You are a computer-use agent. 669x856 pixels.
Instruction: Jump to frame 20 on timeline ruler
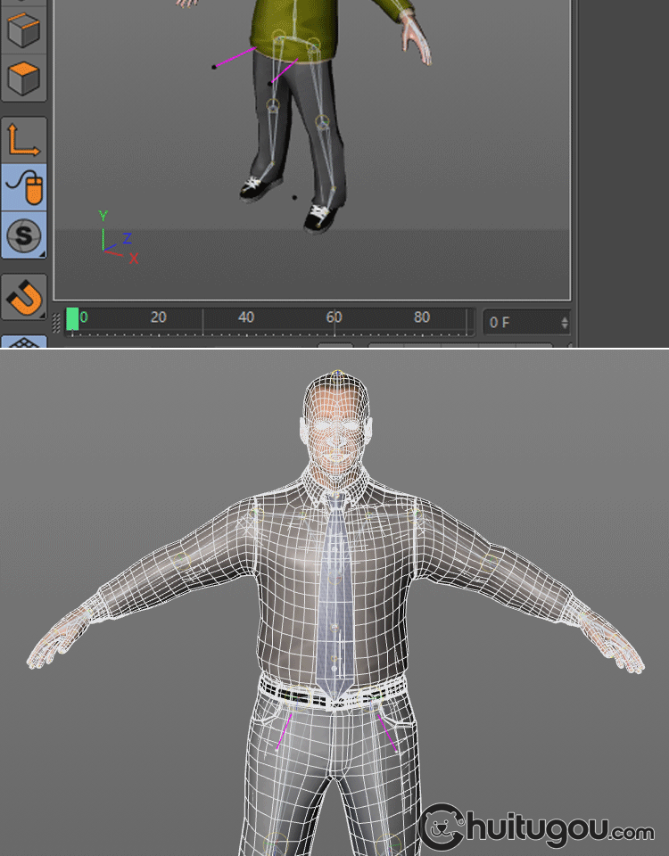point(158,319)
